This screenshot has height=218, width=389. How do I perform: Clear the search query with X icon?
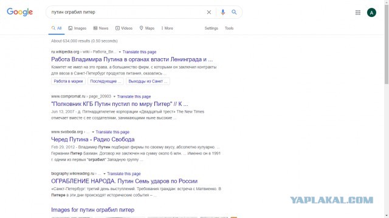(x=209, y=12)
